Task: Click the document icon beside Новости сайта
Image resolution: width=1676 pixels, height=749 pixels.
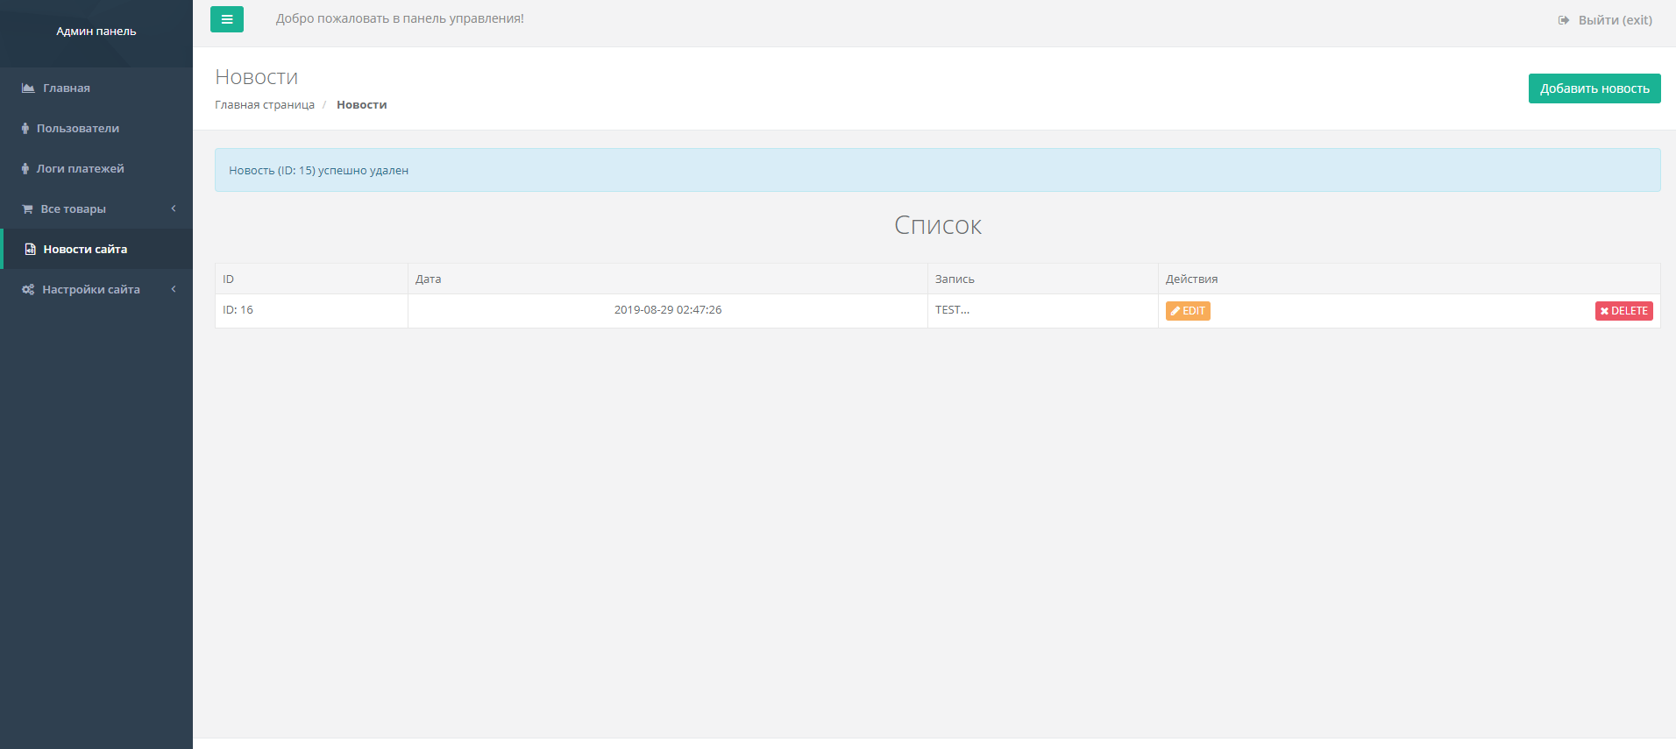Action: click(x=30, y=250)
